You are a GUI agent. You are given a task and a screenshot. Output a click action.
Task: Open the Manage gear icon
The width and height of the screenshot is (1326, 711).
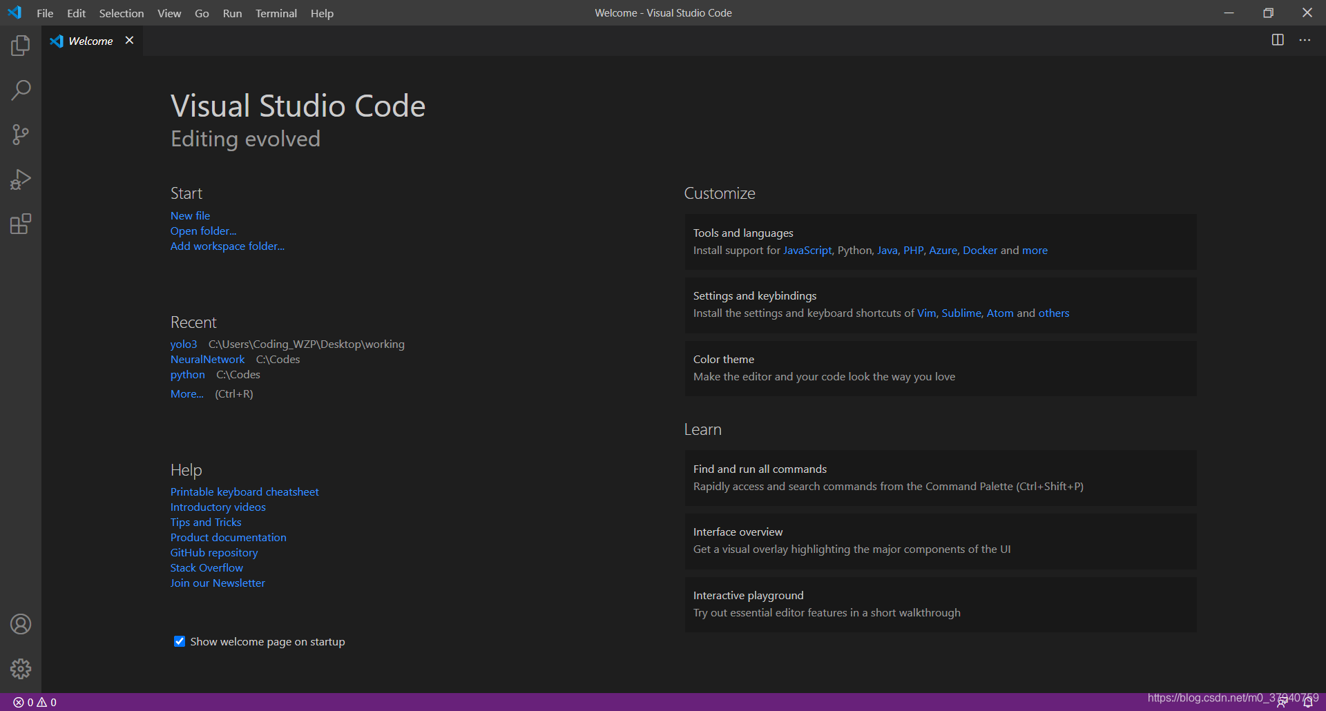(x=21, y=668)
